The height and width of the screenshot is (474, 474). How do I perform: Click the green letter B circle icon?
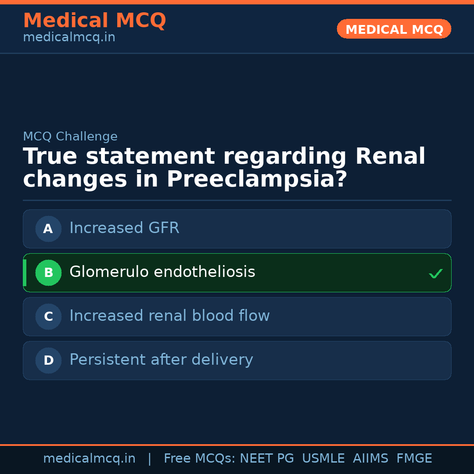point(48,273)
